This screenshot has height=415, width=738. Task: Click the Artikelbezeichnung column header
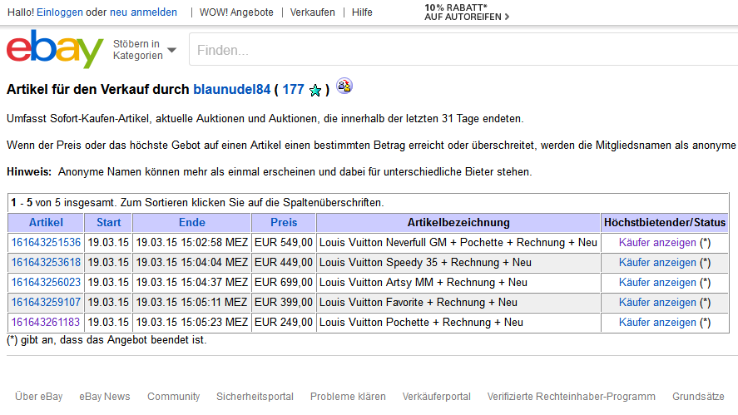[458, 223]
